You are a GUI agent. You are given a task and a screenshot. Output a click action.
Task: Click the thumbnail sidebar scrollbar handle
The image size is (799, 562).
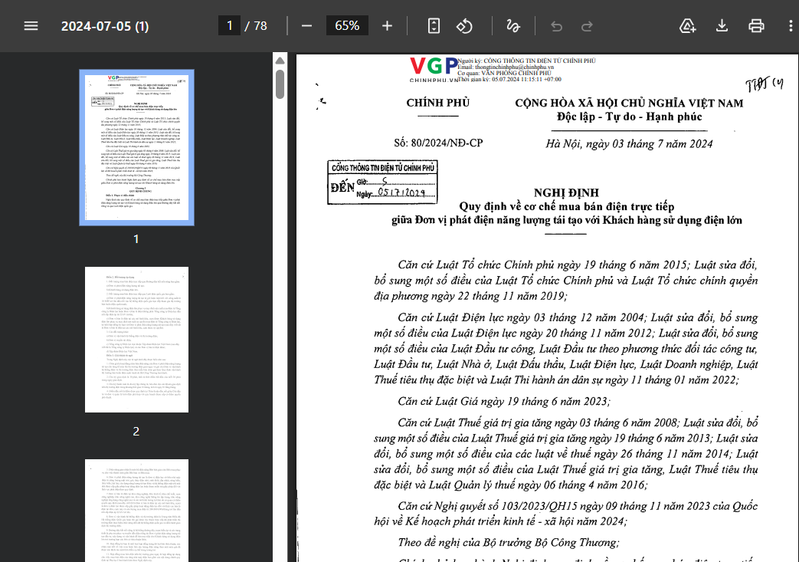pos(280,84)
